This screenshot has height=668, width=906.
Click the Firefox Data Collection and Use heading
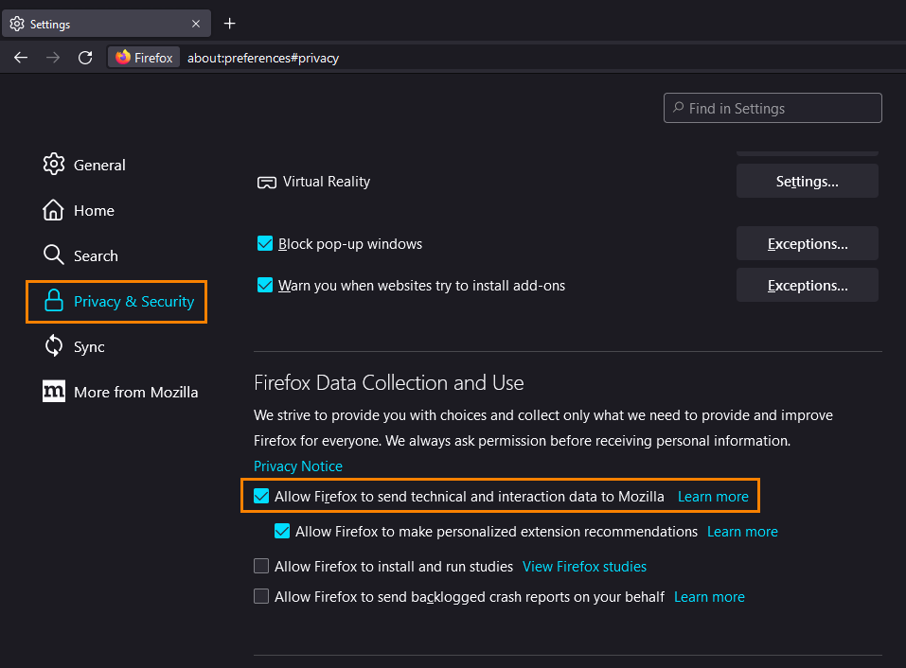coord(389,383)
